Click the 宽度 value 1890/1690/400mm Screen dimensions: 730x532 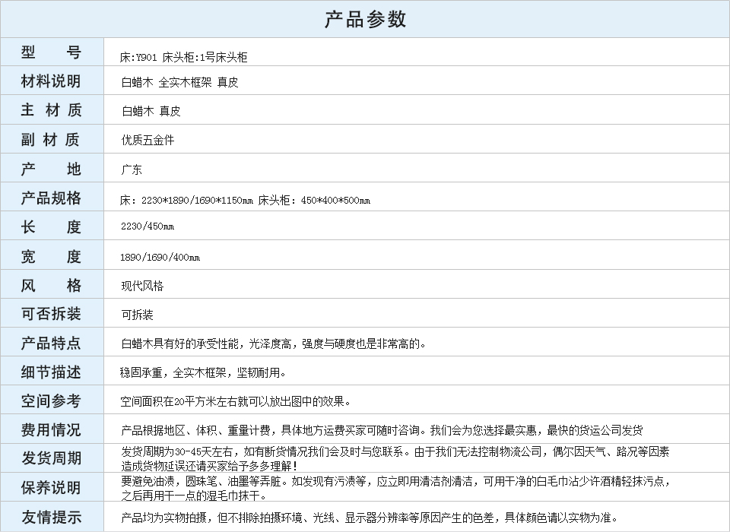[160, 257]
